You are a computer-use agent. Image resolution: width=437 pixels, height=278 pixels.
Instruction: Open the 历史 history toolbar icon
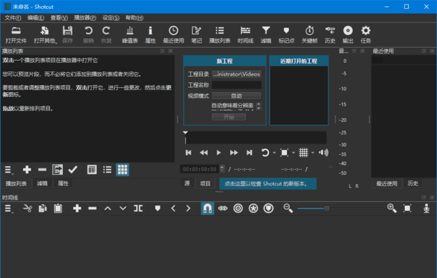(330, 35)
